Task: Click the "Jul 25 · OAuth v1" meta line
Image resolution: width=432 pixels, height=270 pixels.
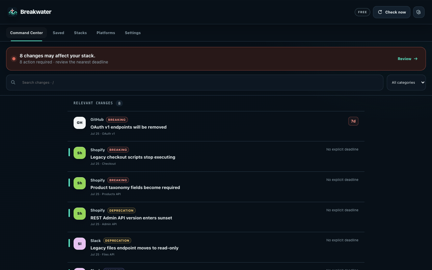Action: 103,134
